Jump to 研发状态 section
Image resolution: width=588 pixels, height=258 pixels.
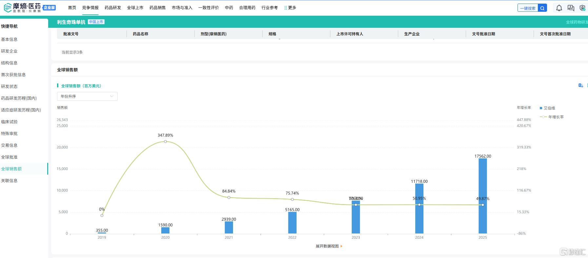point(9,86)
